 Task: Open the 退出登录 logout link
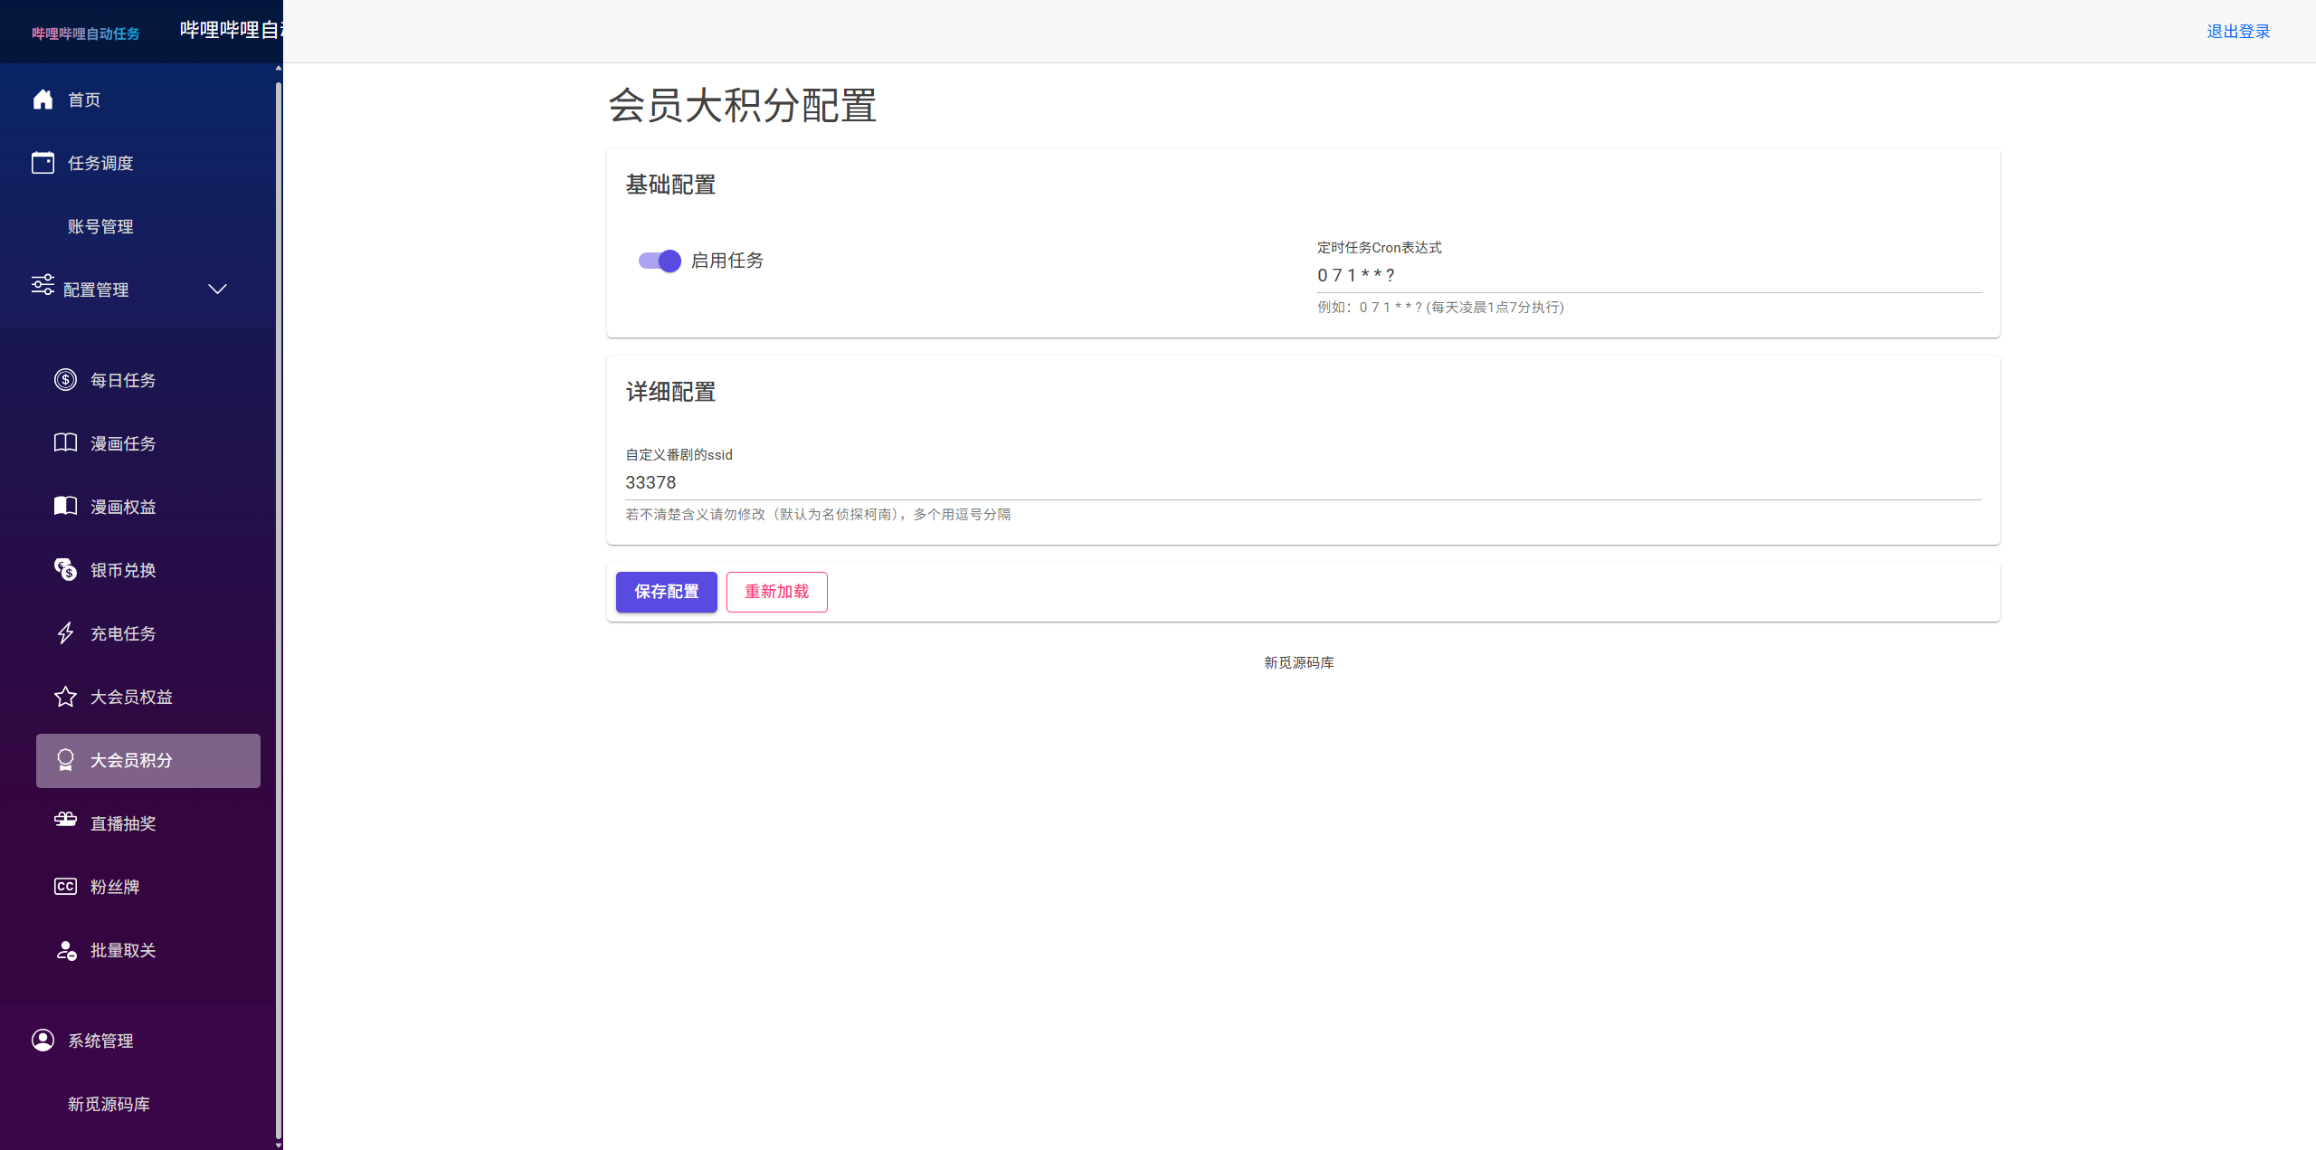pos(2238,31)
